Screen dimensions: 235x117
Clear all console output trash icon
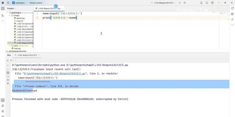point(8,84)
